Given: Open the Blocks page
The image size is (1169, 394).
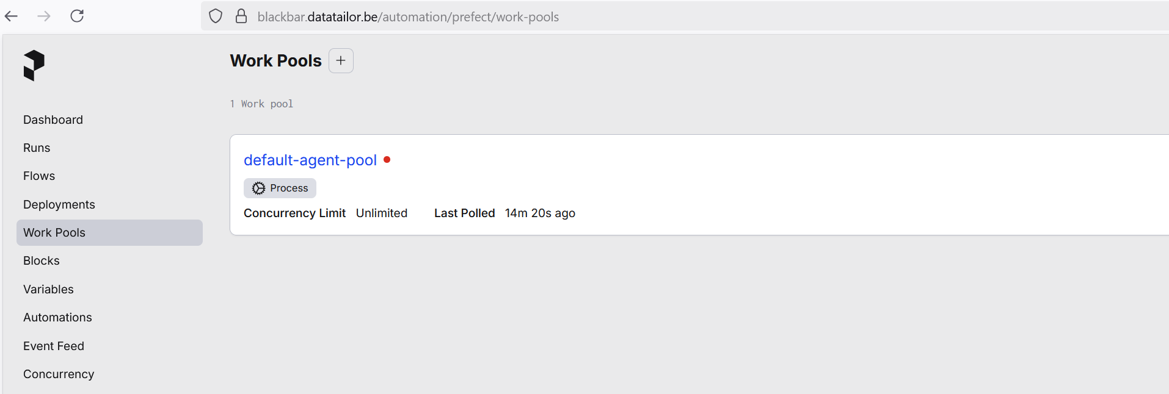Looking at the screenshot, I should 42,260.
